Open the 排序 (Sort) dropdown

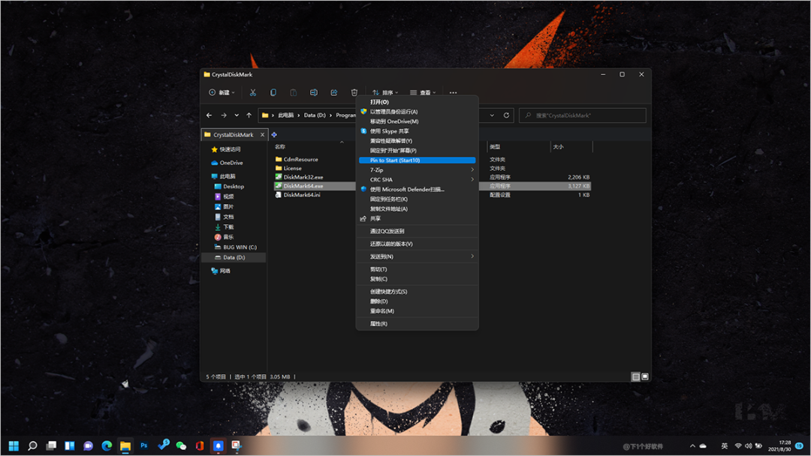pos(386,93)
